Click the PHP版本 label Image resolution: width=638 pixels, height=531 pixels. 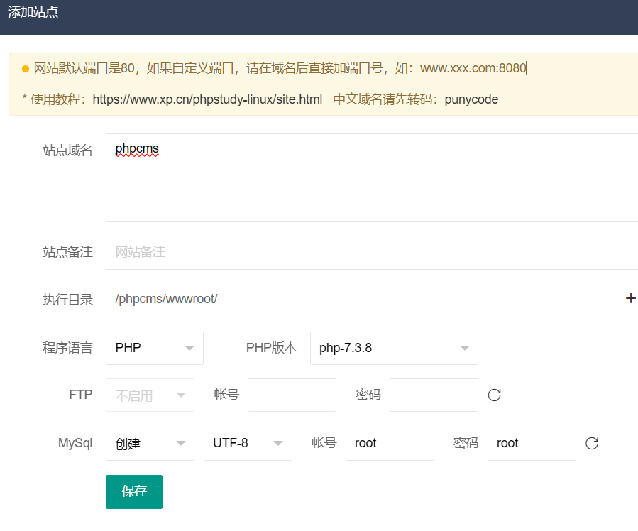pyautogui.click(x=271, y=348)
